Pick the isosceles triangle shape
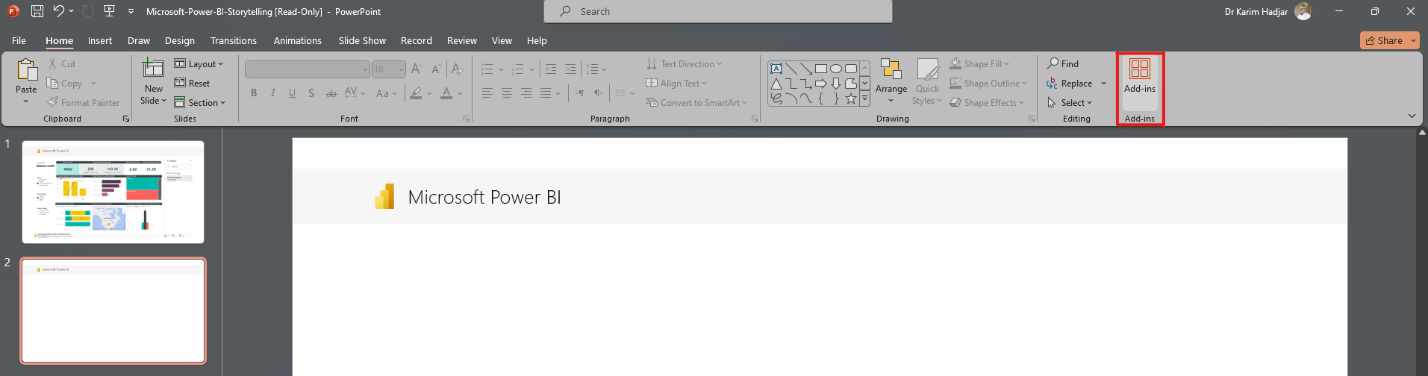 coord(776,84)
